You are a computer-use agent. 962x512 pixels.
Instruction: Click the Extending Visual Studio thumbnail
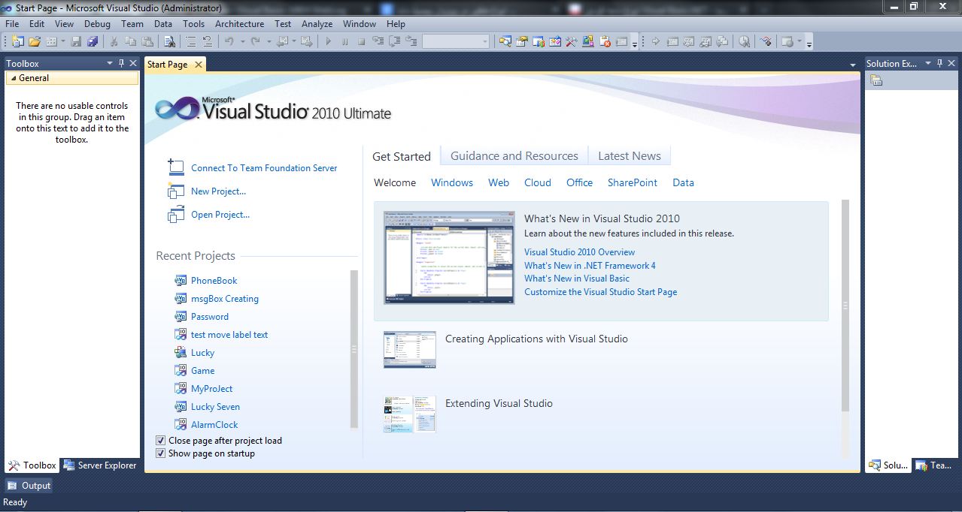point(409,414)
